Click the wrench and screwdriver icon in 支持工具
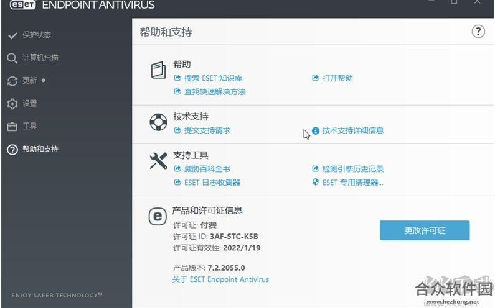 pyautogui.click(x=158, y=161)
